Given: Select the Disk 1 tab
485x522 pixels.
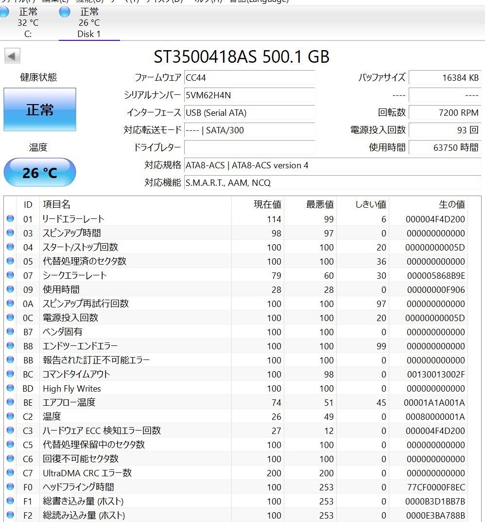Looking at the screenshot, I should click(x=89, y=22).
